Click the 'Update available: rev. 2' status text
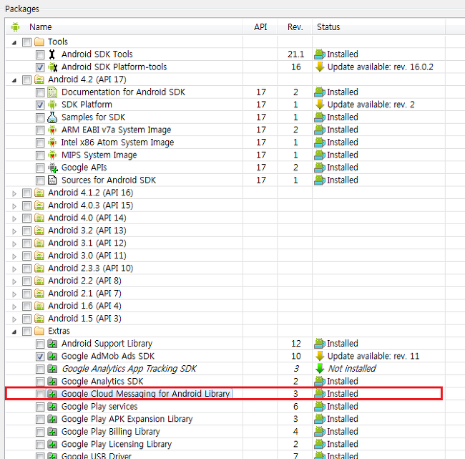 [x=371, y=105]
